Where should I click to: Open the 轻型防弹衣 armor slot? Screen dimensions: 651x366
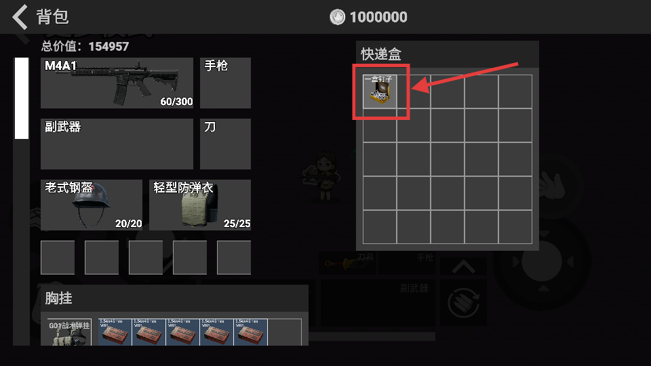point(200,205)
